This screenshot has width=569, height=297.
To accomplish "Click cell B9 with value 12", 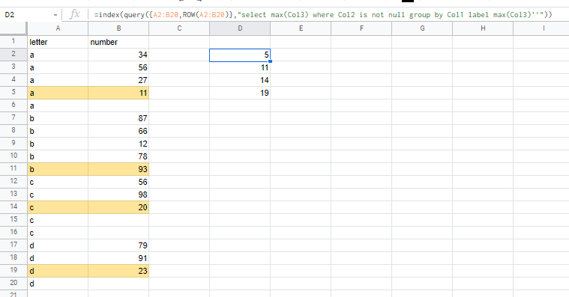I will click(x=118, y=144).
